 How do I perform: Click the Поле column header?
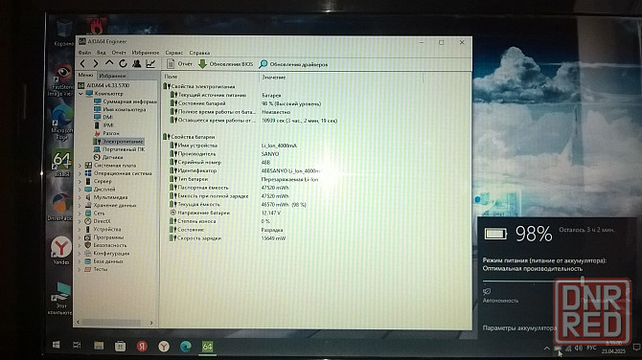tap(210, 77)
